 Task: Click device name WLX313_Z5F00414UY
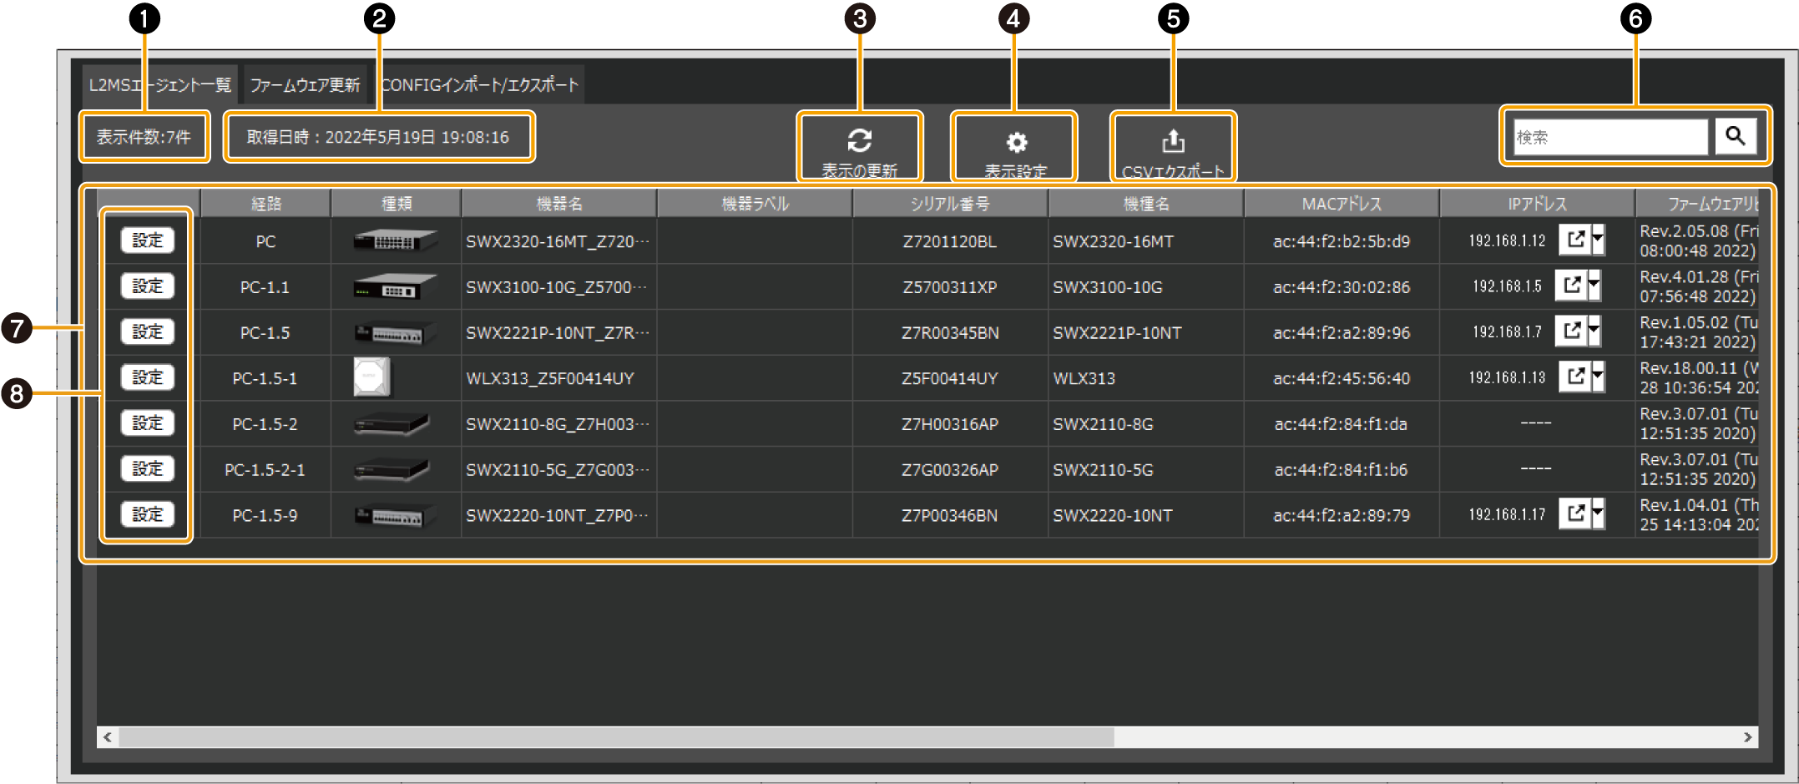coord(549,378)
